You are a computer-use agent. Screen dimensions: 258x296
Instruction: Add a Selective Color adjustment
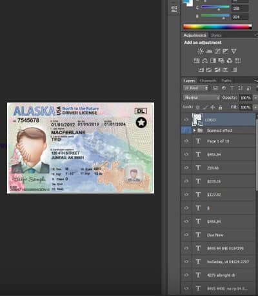coord(225,70)
